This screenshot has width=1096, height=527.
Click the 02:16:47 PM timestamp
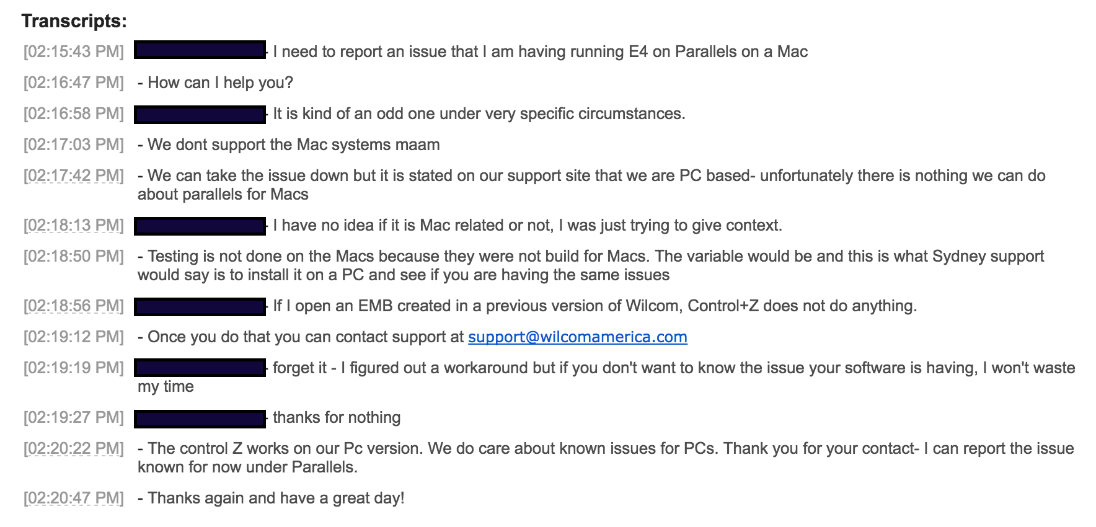[x=74, y=82]
